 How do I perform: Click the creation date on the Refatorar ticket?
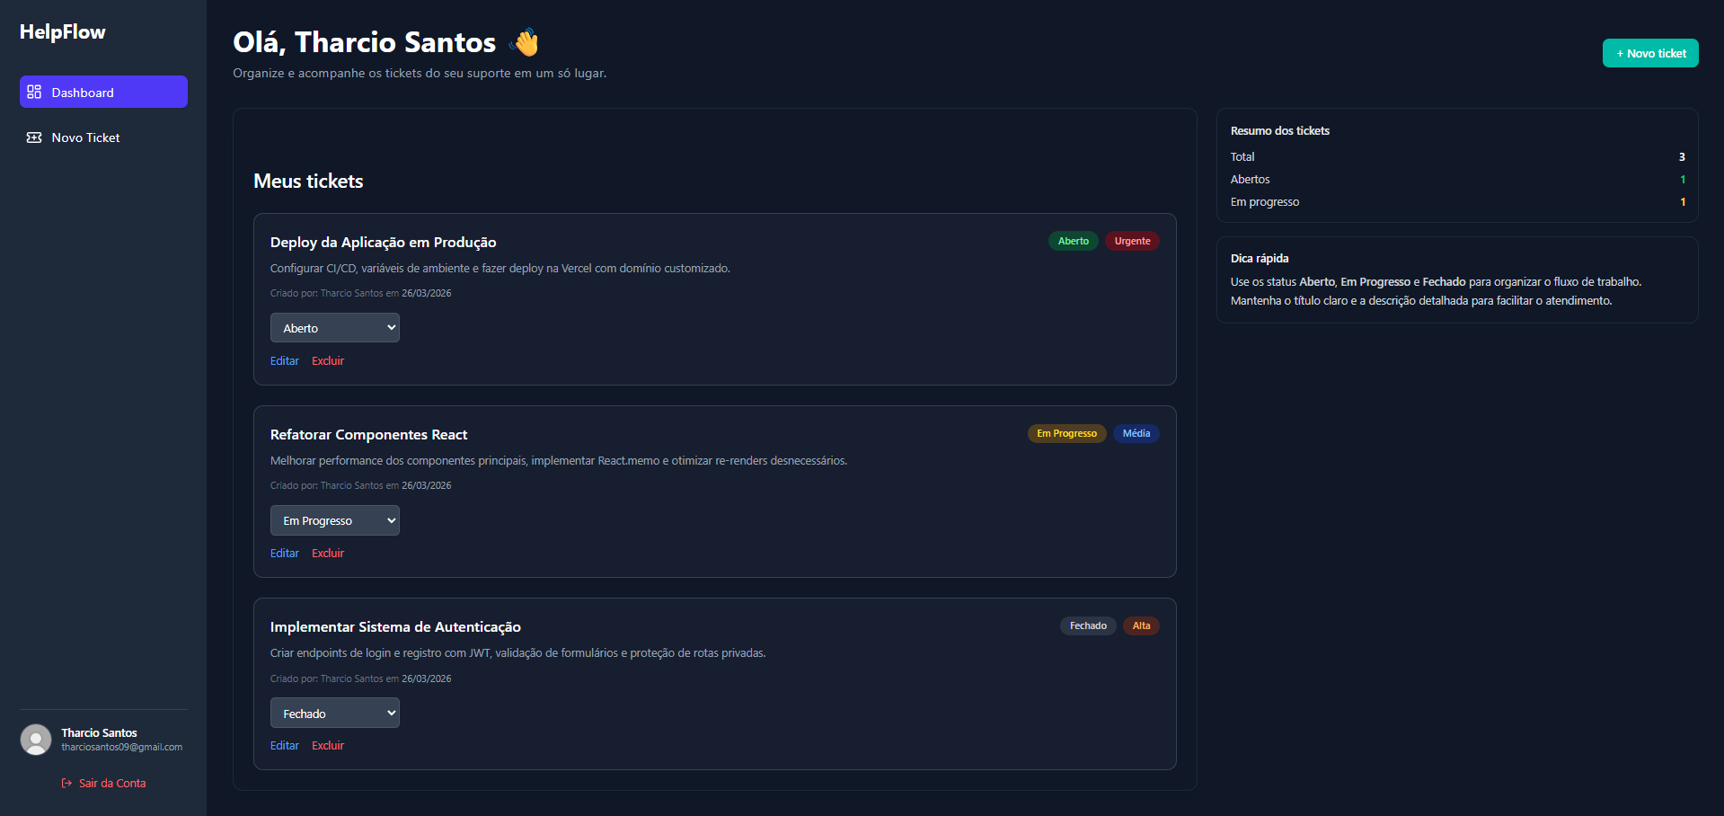click(426, 485)
